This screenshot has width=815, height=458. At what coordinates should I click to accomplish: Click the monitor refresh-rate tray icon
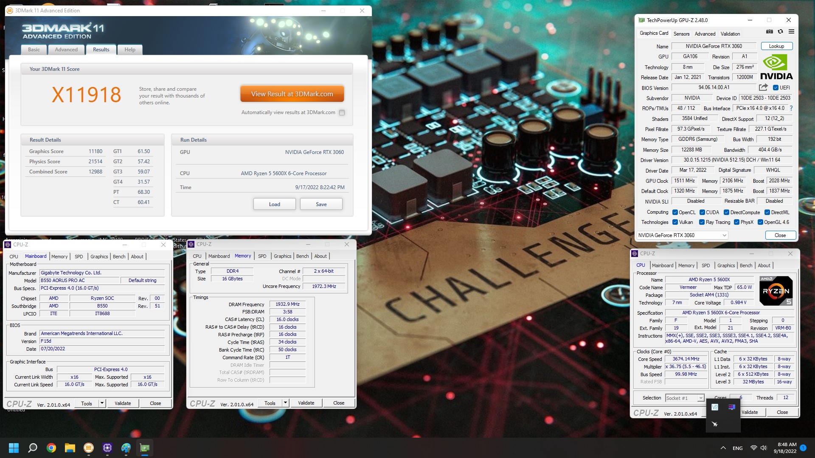(732, 407)
